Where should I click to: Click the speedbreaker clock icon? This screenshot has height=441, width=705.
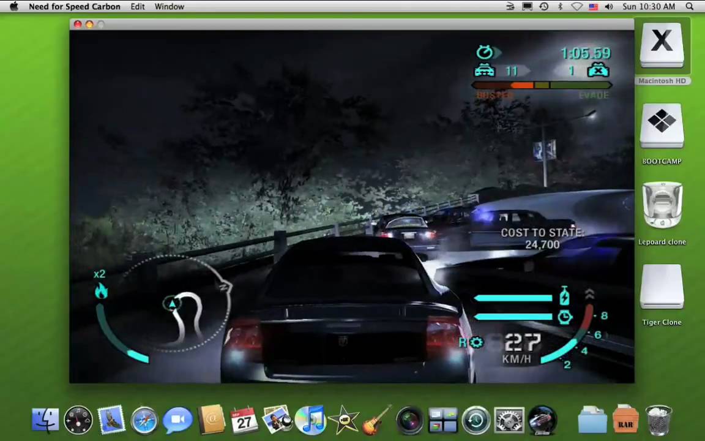(x=565, y=317)
